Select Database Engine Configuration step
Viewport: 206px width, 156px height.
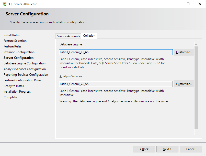point(25,63)
